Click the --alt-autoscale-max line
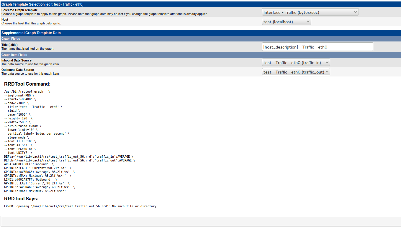This screenshot has width=401, height=235. 23,126
